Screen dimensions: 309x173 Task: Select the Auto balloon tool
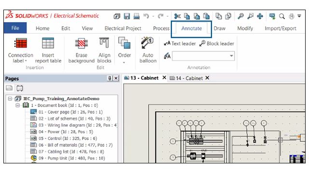148,50
